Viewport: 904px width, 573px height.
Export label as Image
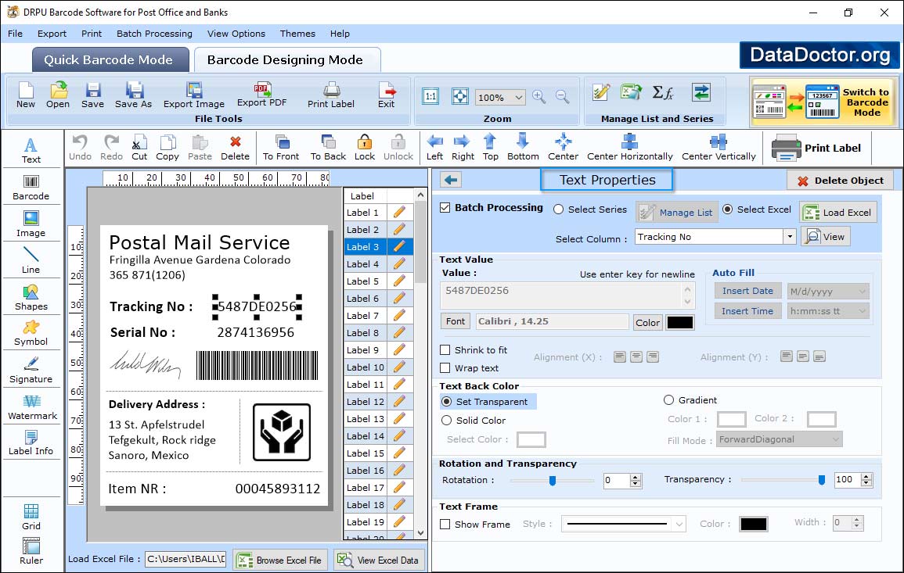point(194,95)
